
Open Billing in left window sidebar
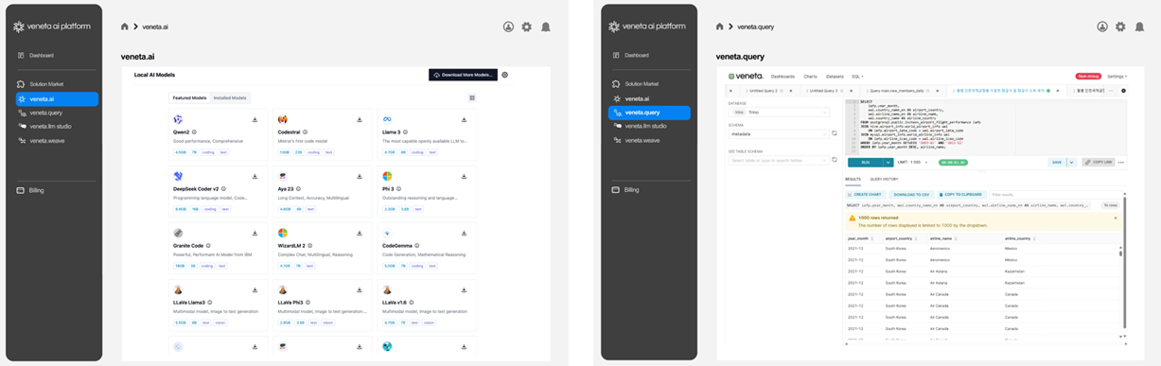37,190
